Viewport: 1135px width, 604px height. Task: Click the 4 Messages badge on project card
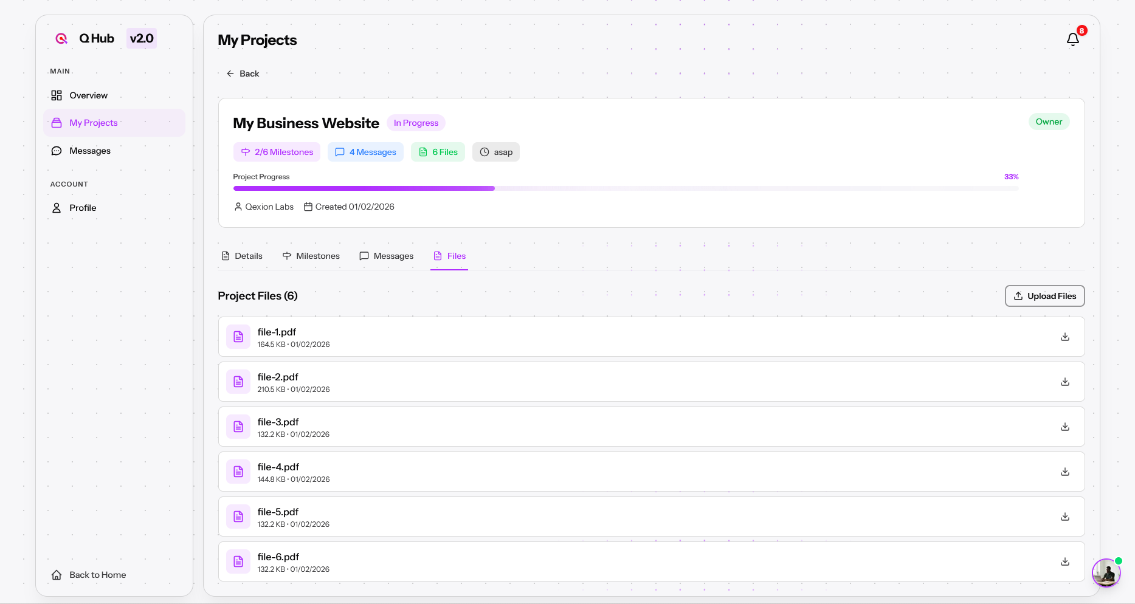(365, 152)
